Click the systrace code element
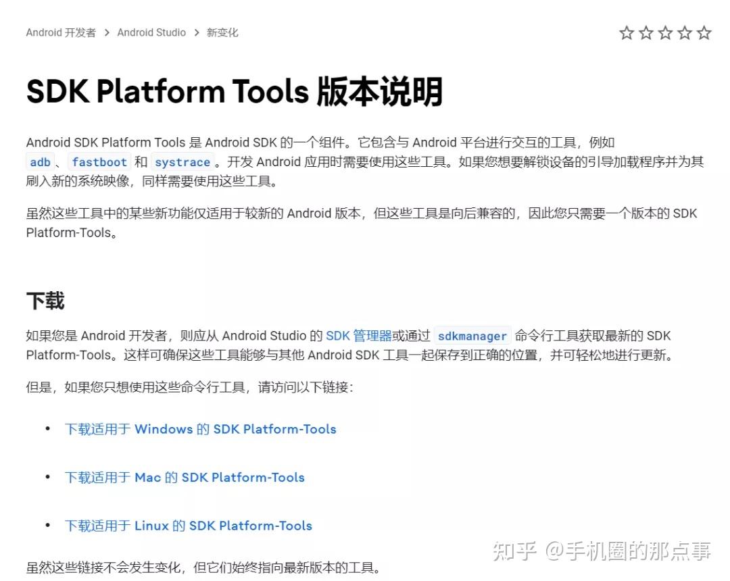The image size is (730, 581). [182, 161]
